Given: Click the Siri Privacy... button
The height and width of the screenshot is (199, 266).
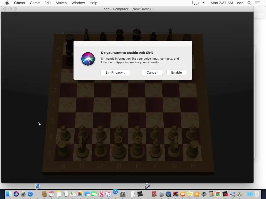Looking at the screenshot, I should (115, 73).
